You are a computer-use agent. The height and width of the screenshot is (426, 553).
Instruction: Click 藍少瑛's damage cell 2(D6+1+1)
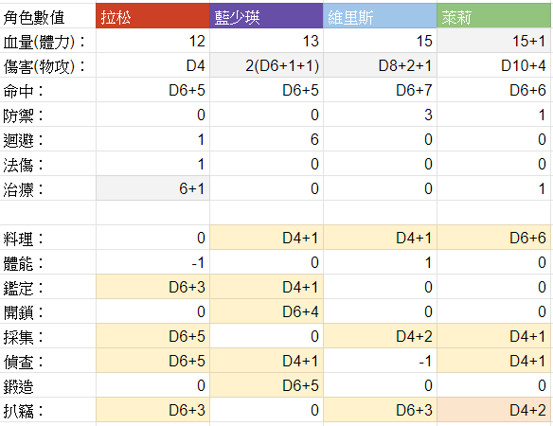[266, 65]
